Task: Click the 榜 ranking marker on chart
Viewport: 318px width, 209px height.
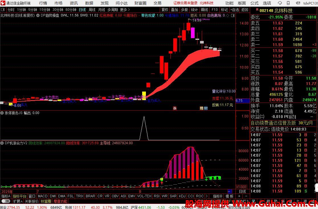Action: click(201, 108)
